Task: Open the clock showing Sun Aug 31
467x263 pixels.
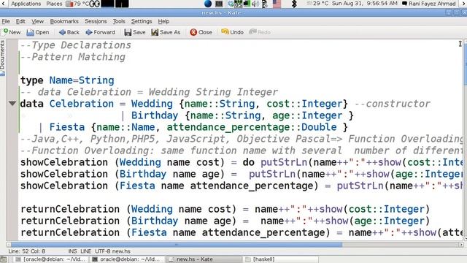Action: click(x=365, y=4)
